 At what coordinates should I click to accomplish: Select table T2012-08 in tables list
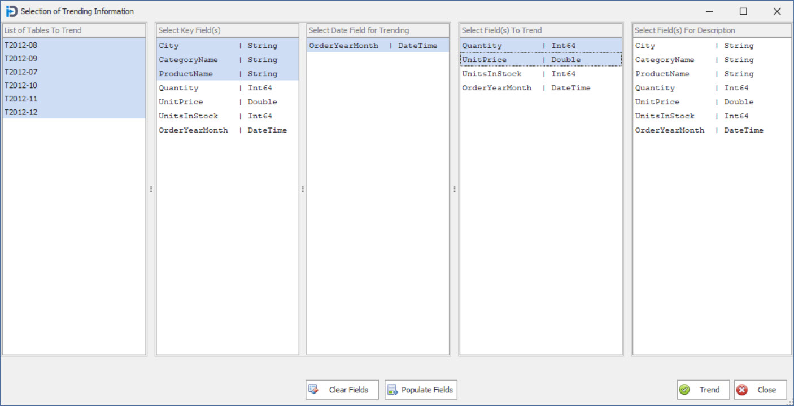pos(21,45)
